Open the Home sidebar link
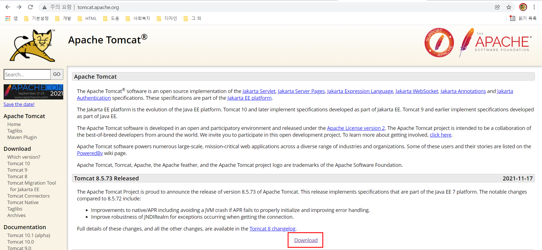 coord(14,124)
